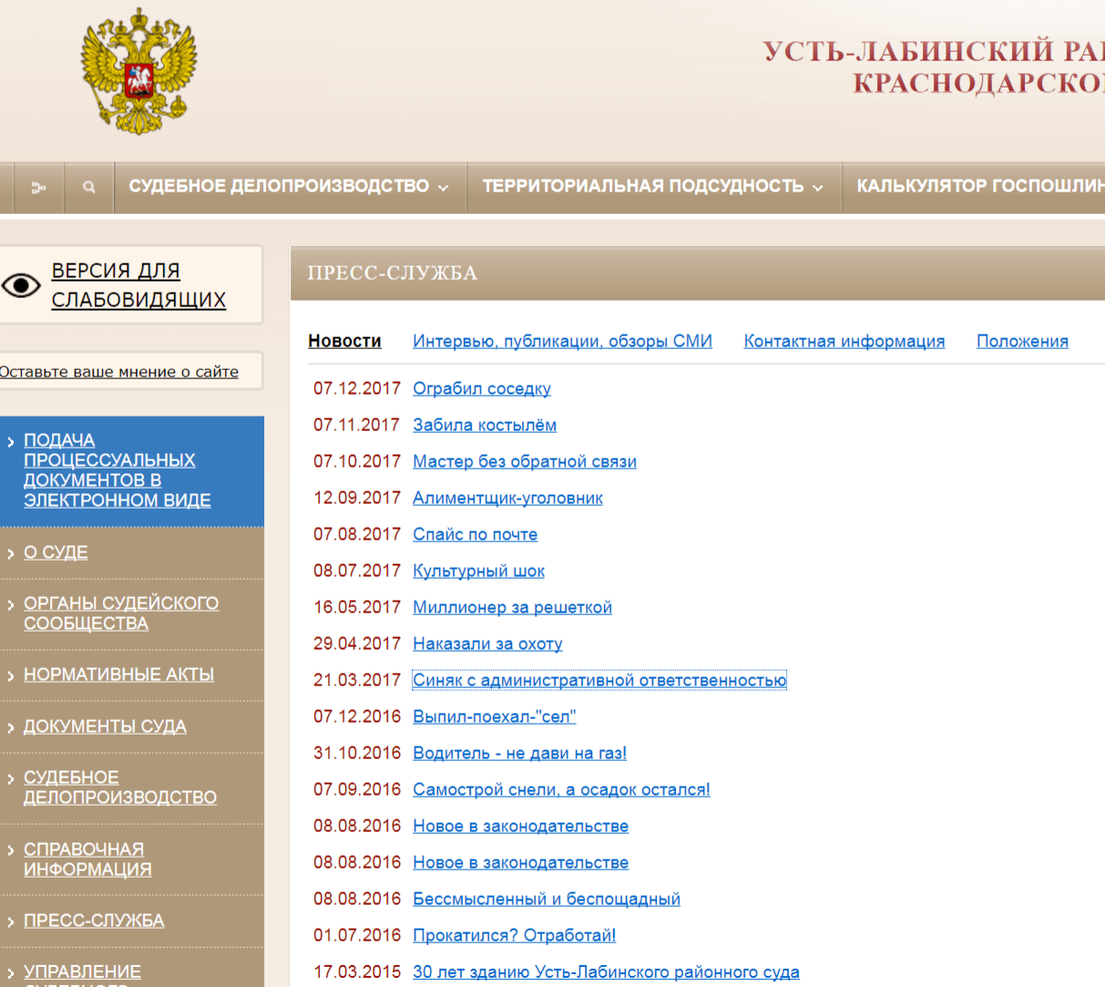Click Оставьте ваше мнение о сайте

pos(119,372)
